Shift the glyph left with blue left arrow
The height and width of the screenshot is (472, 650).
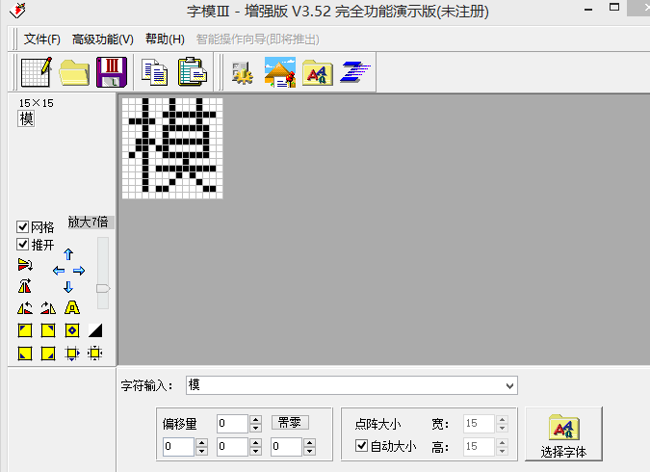[59, 271]
